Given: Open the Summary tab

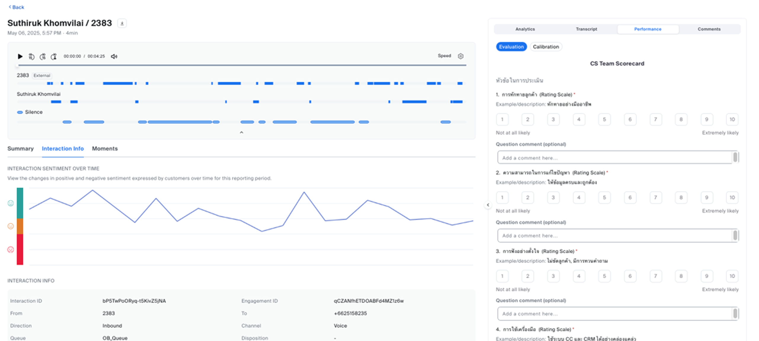Looking at the screenshot, I should coord(20,149).
